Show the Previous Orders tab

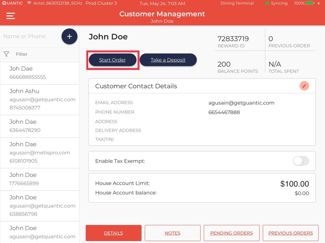pos(290,233)
